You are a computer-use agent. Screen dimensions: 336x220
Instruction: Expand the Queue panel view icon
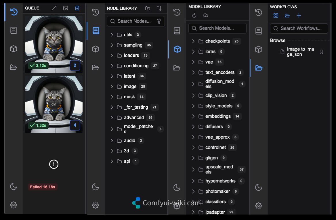[x=54, y=8]
